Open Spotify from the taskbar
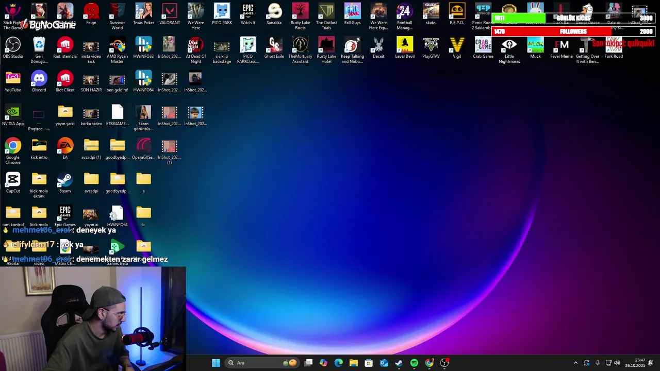Screen dimensions: 660x371 (x=414, y=363)
